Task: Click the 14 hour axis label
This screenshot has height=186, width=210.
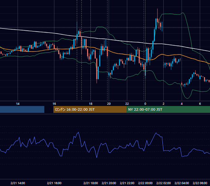Action: (x=18, y=104)
